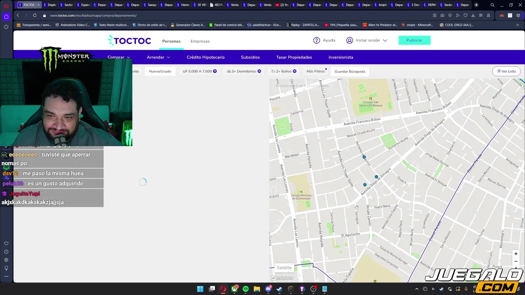The width and height of the screenshot is (525, 295).
Task: Open the 3+ Dormitorios filter
Action: pyautogui.click(x=244, y=71)
